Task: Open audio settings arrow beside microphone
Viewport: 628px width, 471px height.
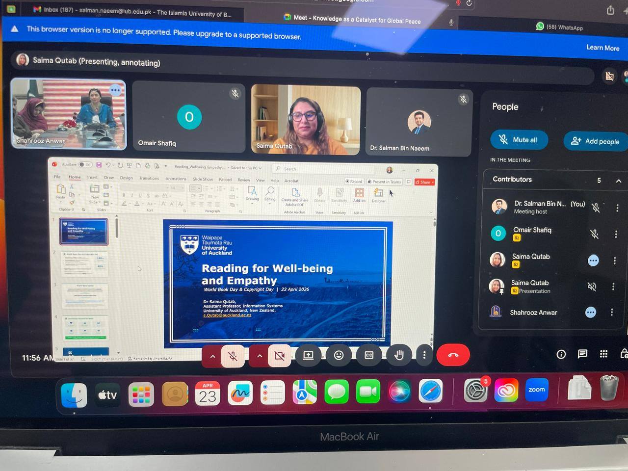Action: (212, 356)
